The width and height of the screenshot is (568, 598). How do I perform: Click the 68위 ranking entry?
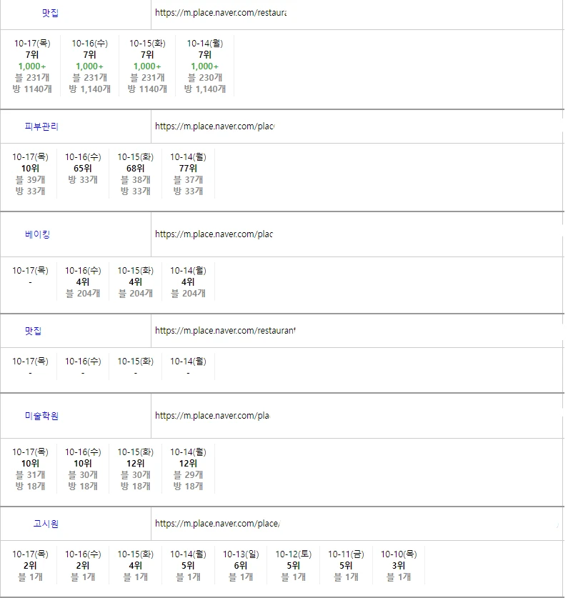(x=136, y=169)
